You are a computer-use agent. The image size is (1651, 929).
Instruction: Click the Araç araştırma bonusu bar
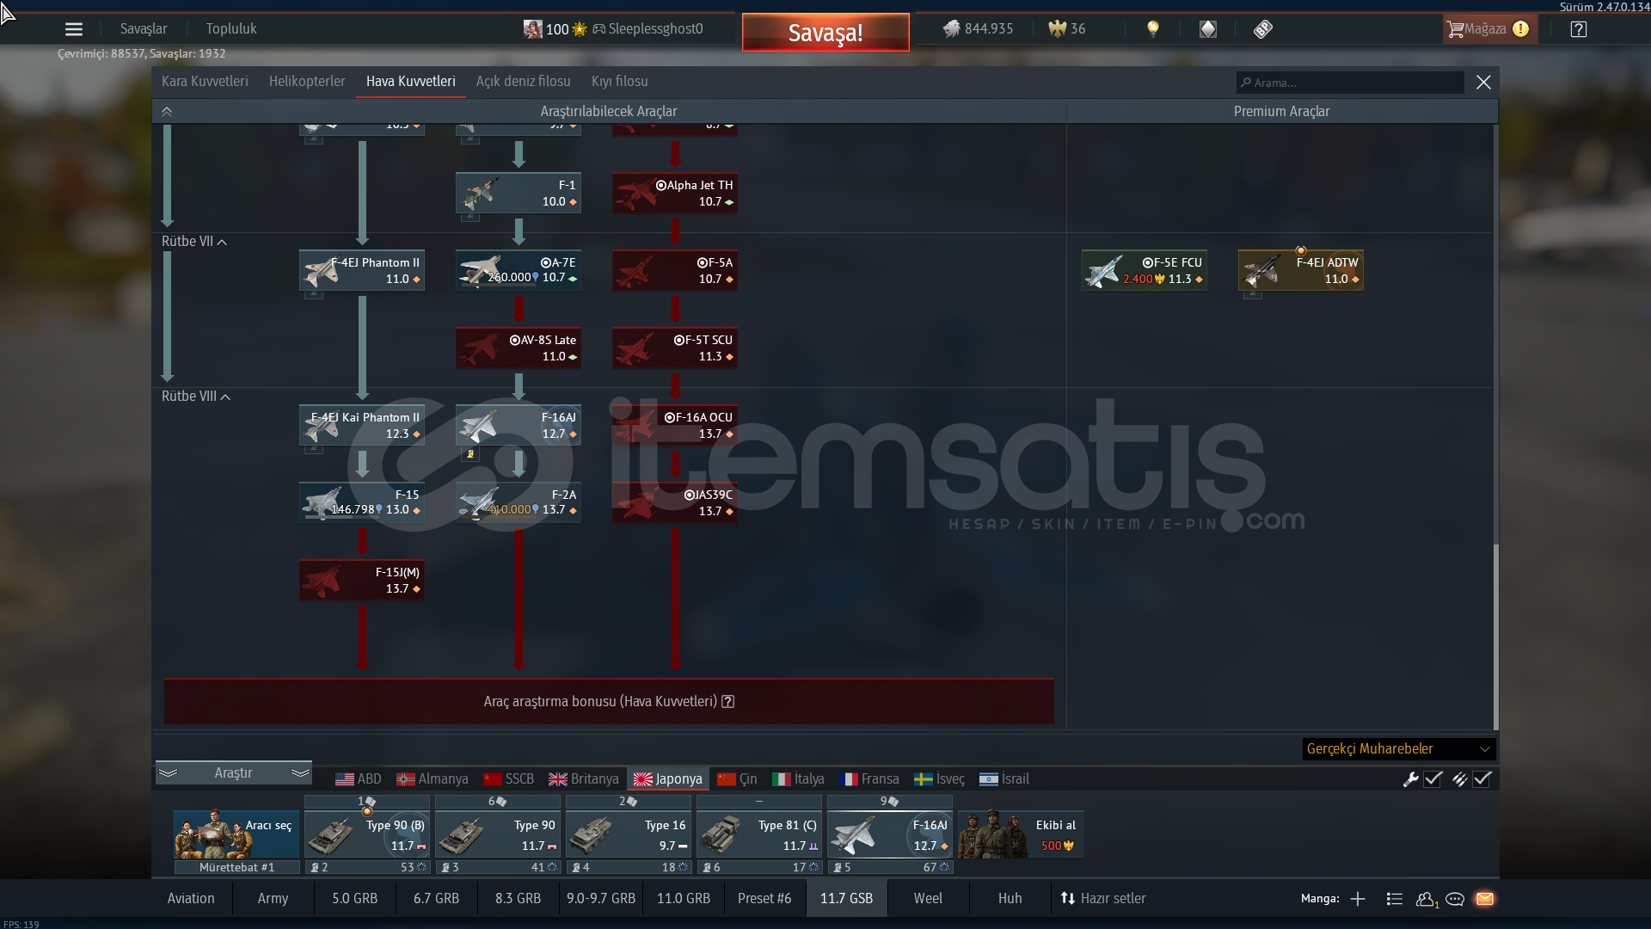[609, 701]
